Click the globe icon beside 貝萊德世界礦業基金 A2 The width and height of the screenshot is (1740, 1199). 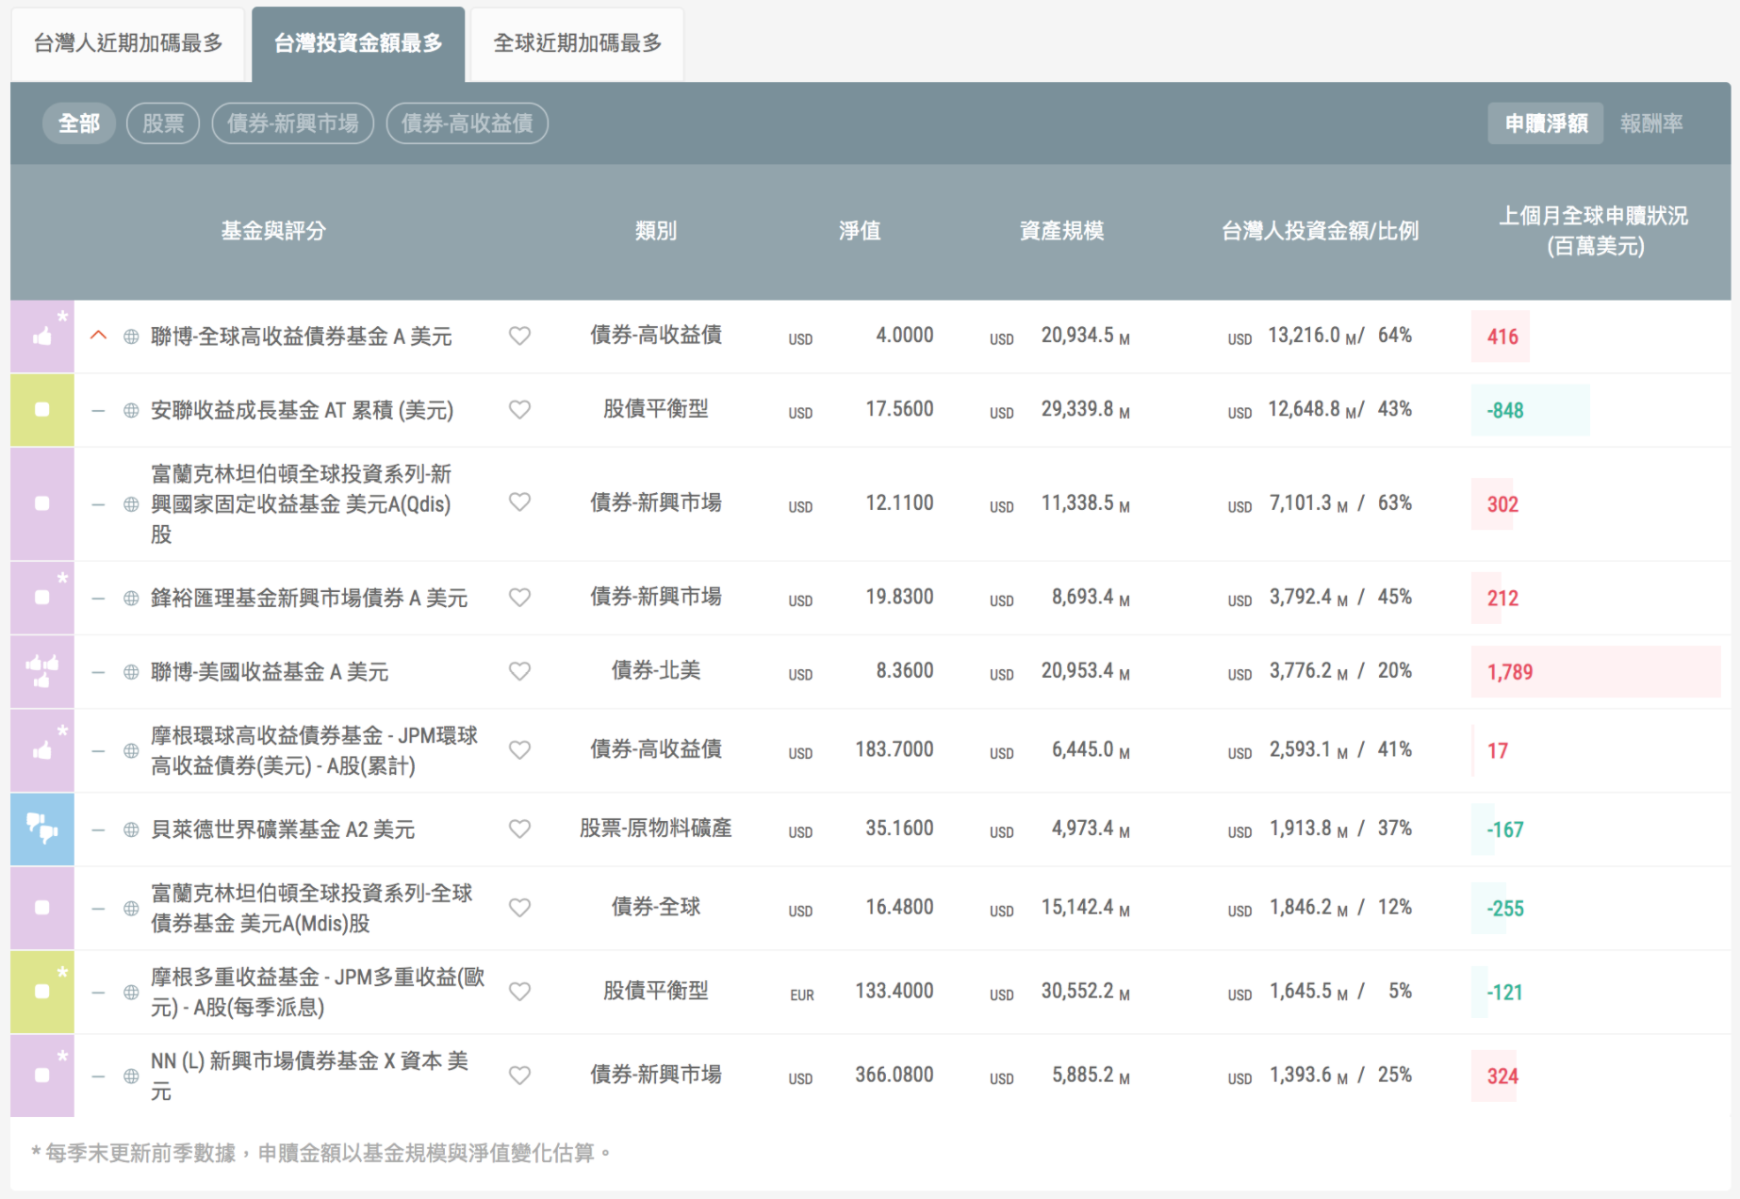point(131,829)
